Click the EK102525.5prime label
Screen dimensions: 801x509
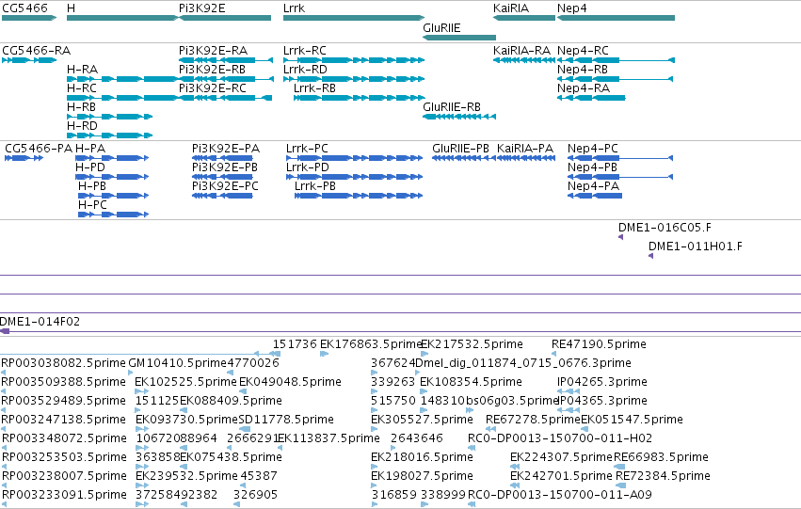(186, 382)
